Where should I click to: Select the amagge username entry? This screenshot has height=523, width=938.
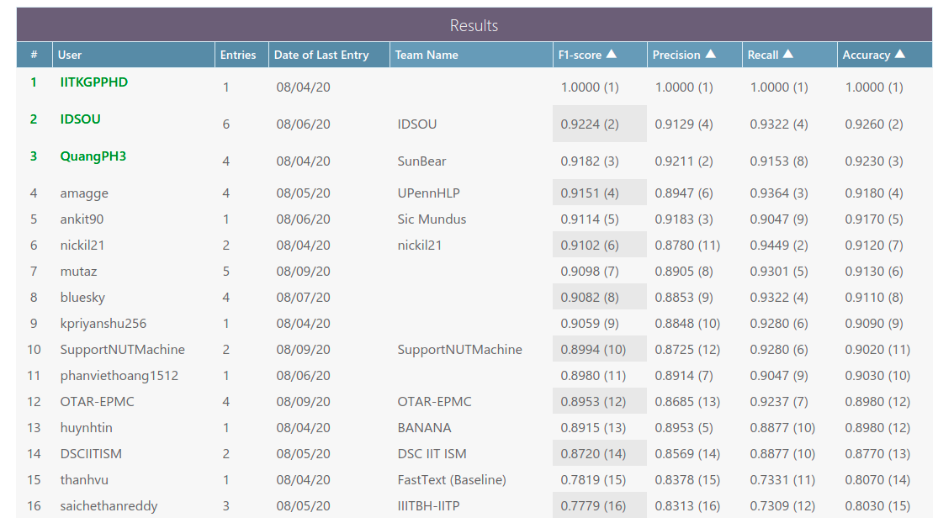coord(84,193)
